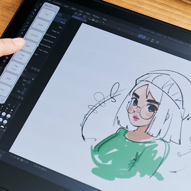Tap the Undo shortcut button
The width and height of the screenshot is (191, 191).
coord(9,78)
